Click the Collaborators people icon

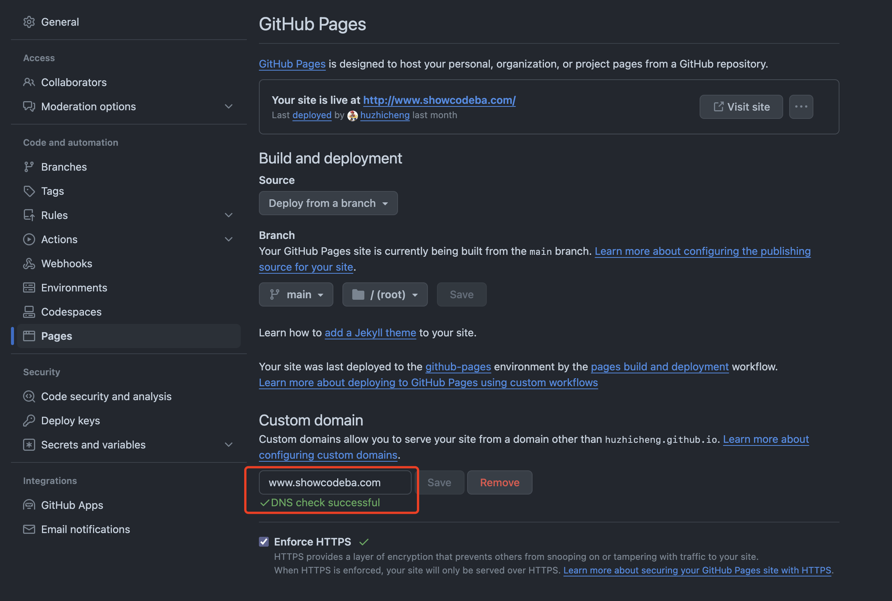pyautogui.click(x=29, y=82)
